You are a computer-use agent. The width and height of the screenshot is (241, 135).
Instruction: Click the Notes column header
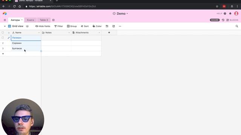[56, 33]
